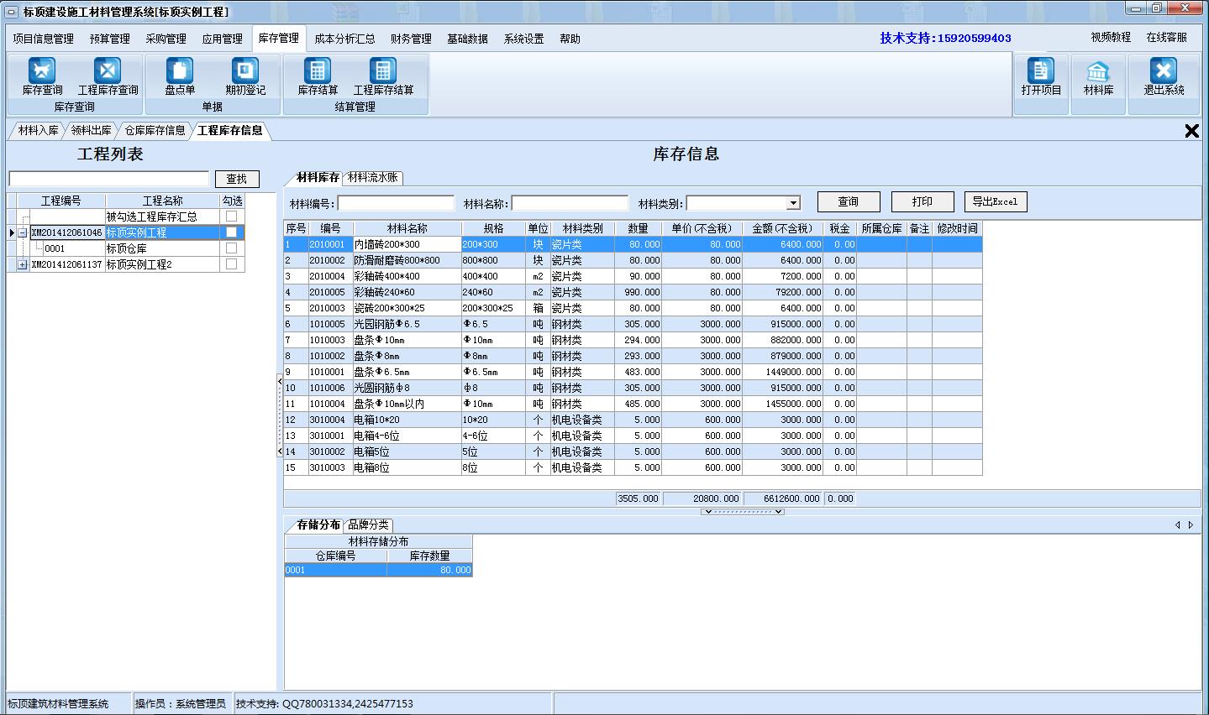Select the 工程库存查询 icon
The image size is (1209, 715).
(107, 81)
